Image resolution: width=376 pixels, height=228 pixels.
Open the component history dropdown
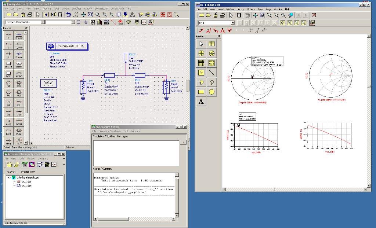point(73,22)
